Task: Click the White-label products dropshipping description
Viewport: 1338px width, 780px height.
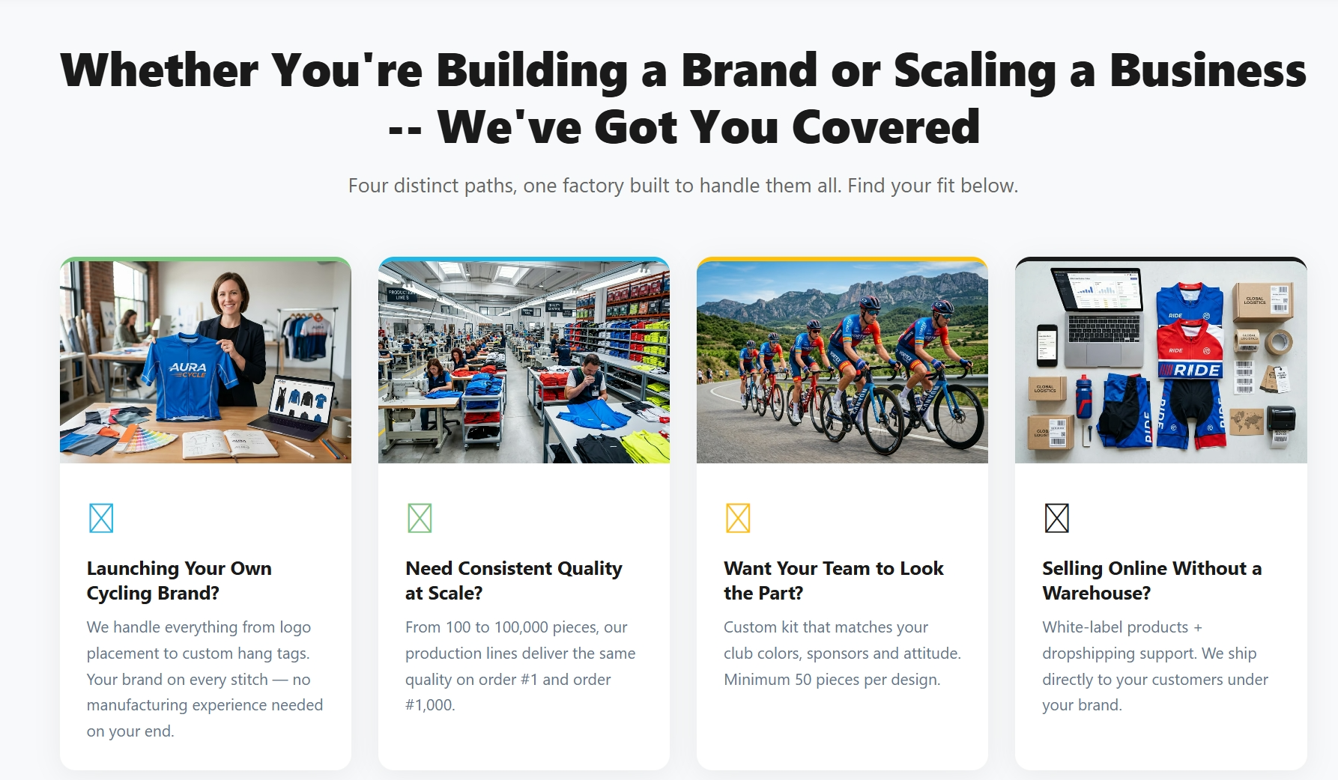Action: point(1154,666)
